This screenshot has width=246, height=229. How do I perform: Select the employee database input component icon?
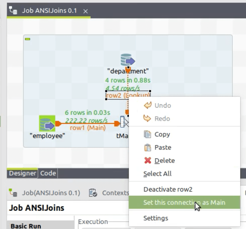(x=47, y=123)
